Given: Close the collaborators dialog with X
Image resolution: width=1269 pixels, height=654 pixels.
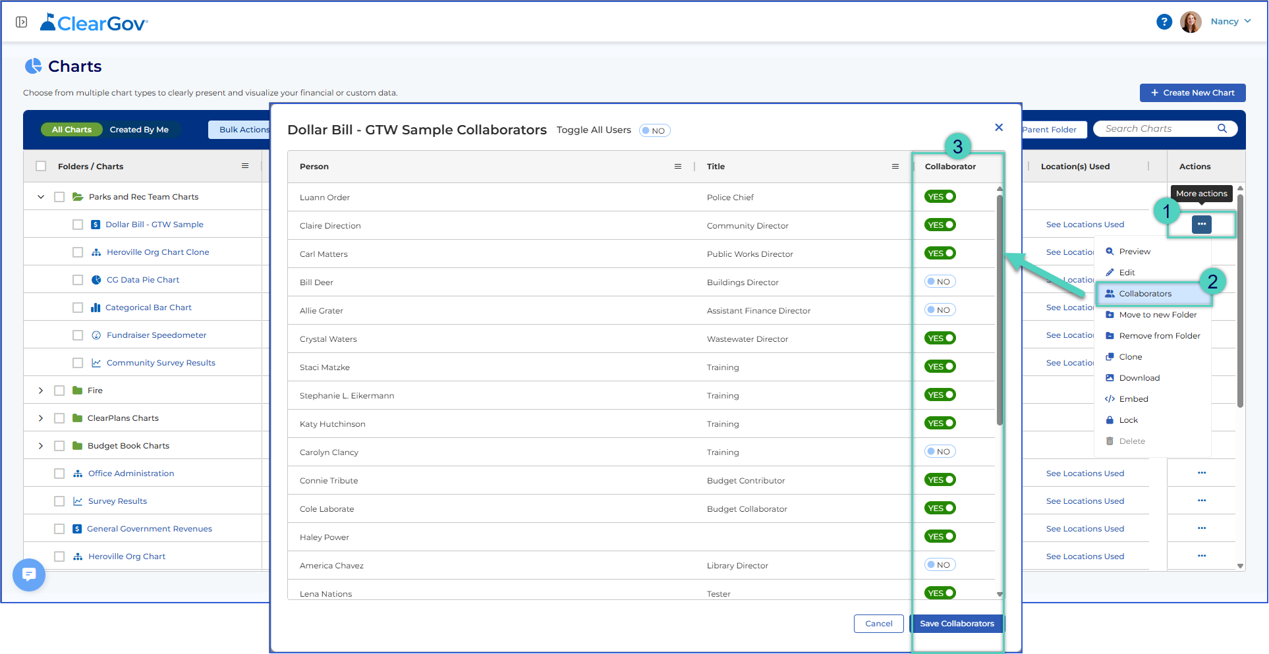Looking at the screenshot, I should coord(999,127).
